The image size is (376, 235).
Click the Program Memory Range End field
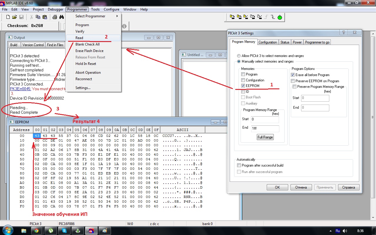(265, 128)
